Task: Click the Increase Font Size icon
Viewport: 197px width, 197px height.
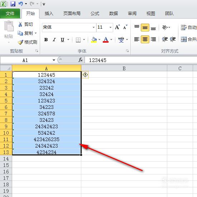Action: click(117, 27)
